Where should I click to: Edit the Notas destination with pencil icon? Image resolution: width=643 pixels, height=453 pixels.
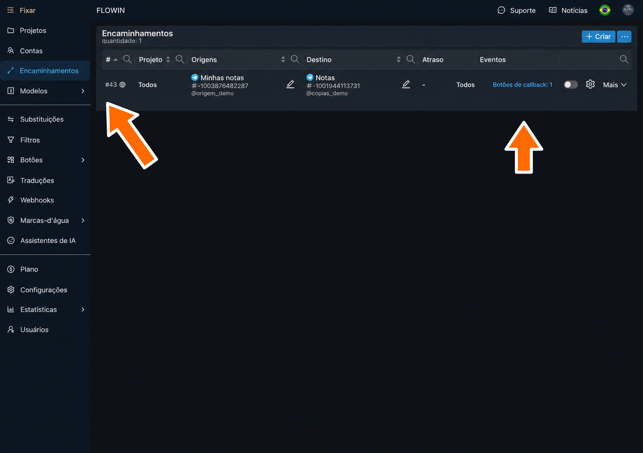coord(406,84)
